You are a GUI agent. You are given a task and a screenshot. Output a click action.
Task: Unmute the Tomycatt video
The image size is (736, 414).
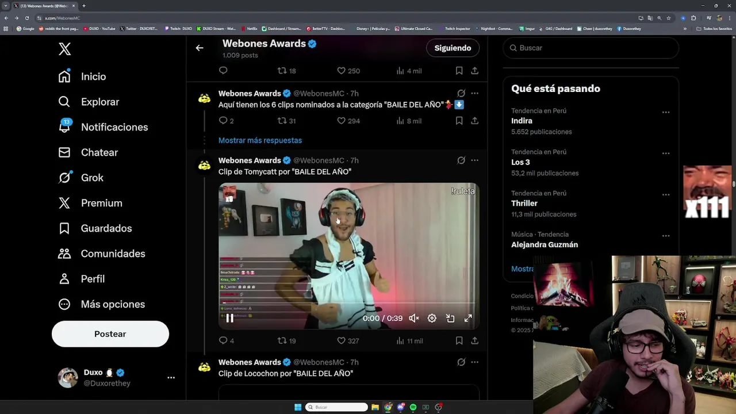[x=413, y=318]
